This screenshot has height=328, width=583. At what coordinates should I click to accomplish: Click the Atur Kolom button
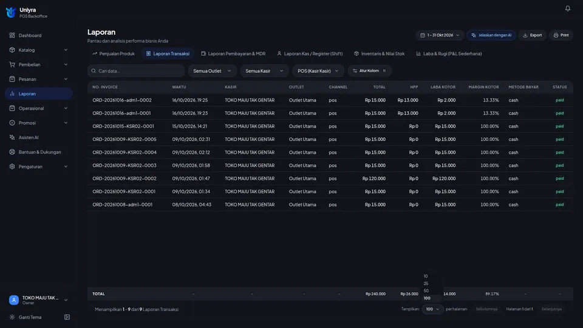(370, 70)
